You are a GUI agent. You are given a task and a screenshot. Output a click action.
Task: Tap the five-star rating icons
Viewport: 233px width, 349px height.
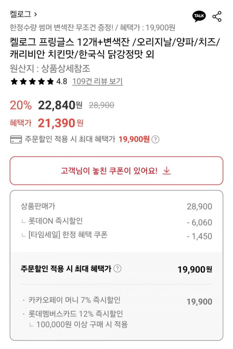32,81
